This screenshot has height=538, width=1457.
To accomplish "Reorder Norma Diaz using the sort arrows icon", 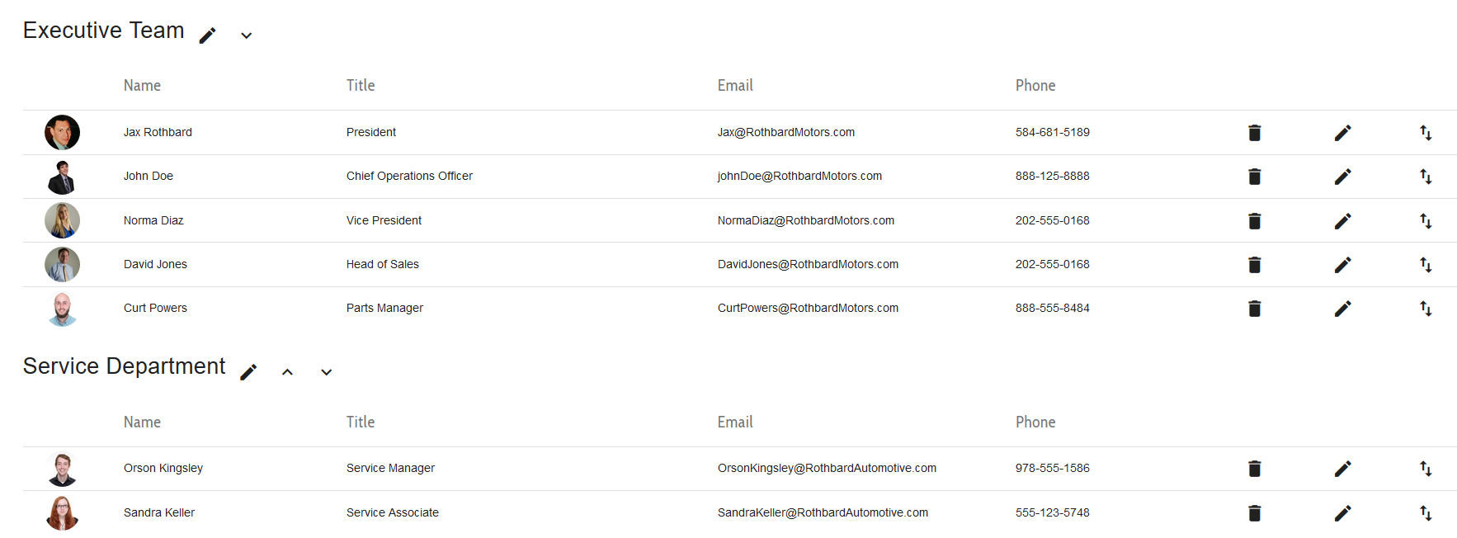I will [x=1426, y=221].
